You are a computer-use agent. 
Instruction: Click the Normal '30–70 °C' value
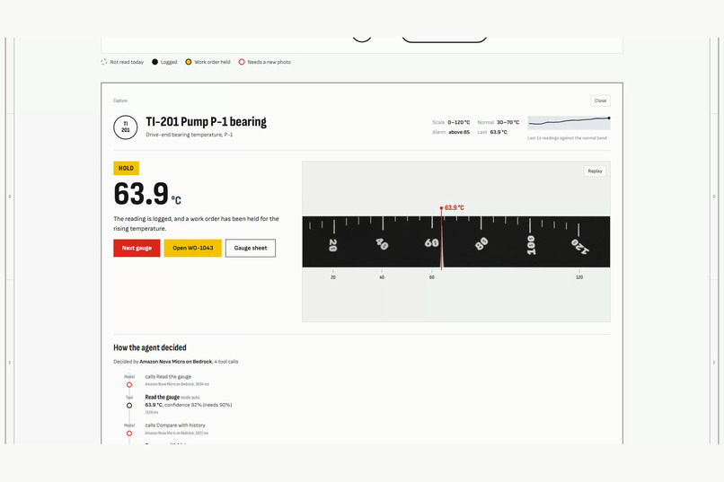pyautogui.click(x=508, y=122)
